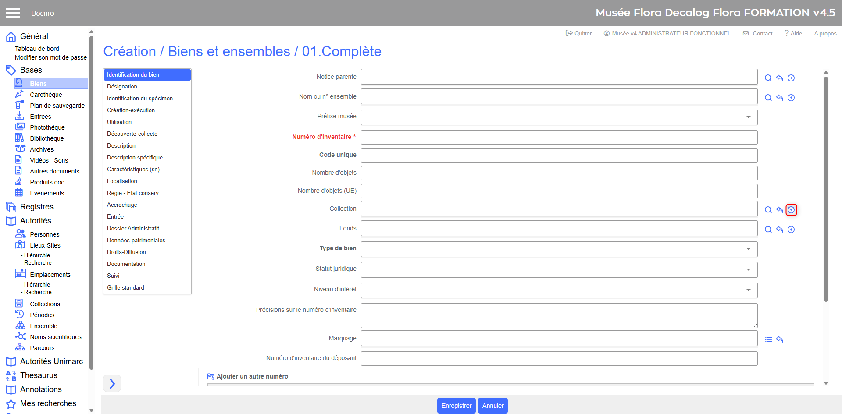Open Photothèque from the sidebar
Screen dimensions: 842x414
point(47,127)
